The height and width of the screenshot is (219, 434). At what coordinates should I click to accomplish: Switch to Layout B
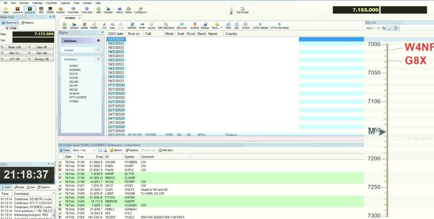[30, 10]
